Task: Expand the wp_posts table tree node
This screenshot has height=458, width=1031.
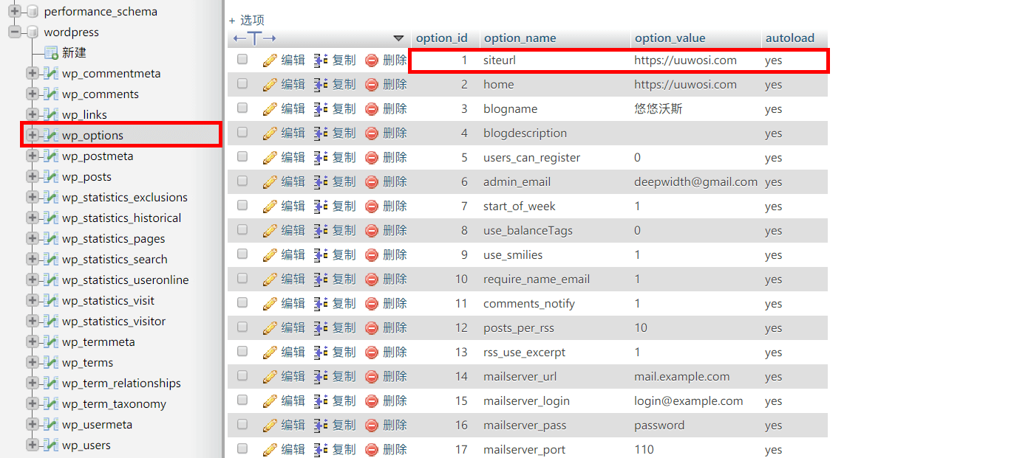Action: [x=32, y=177]
